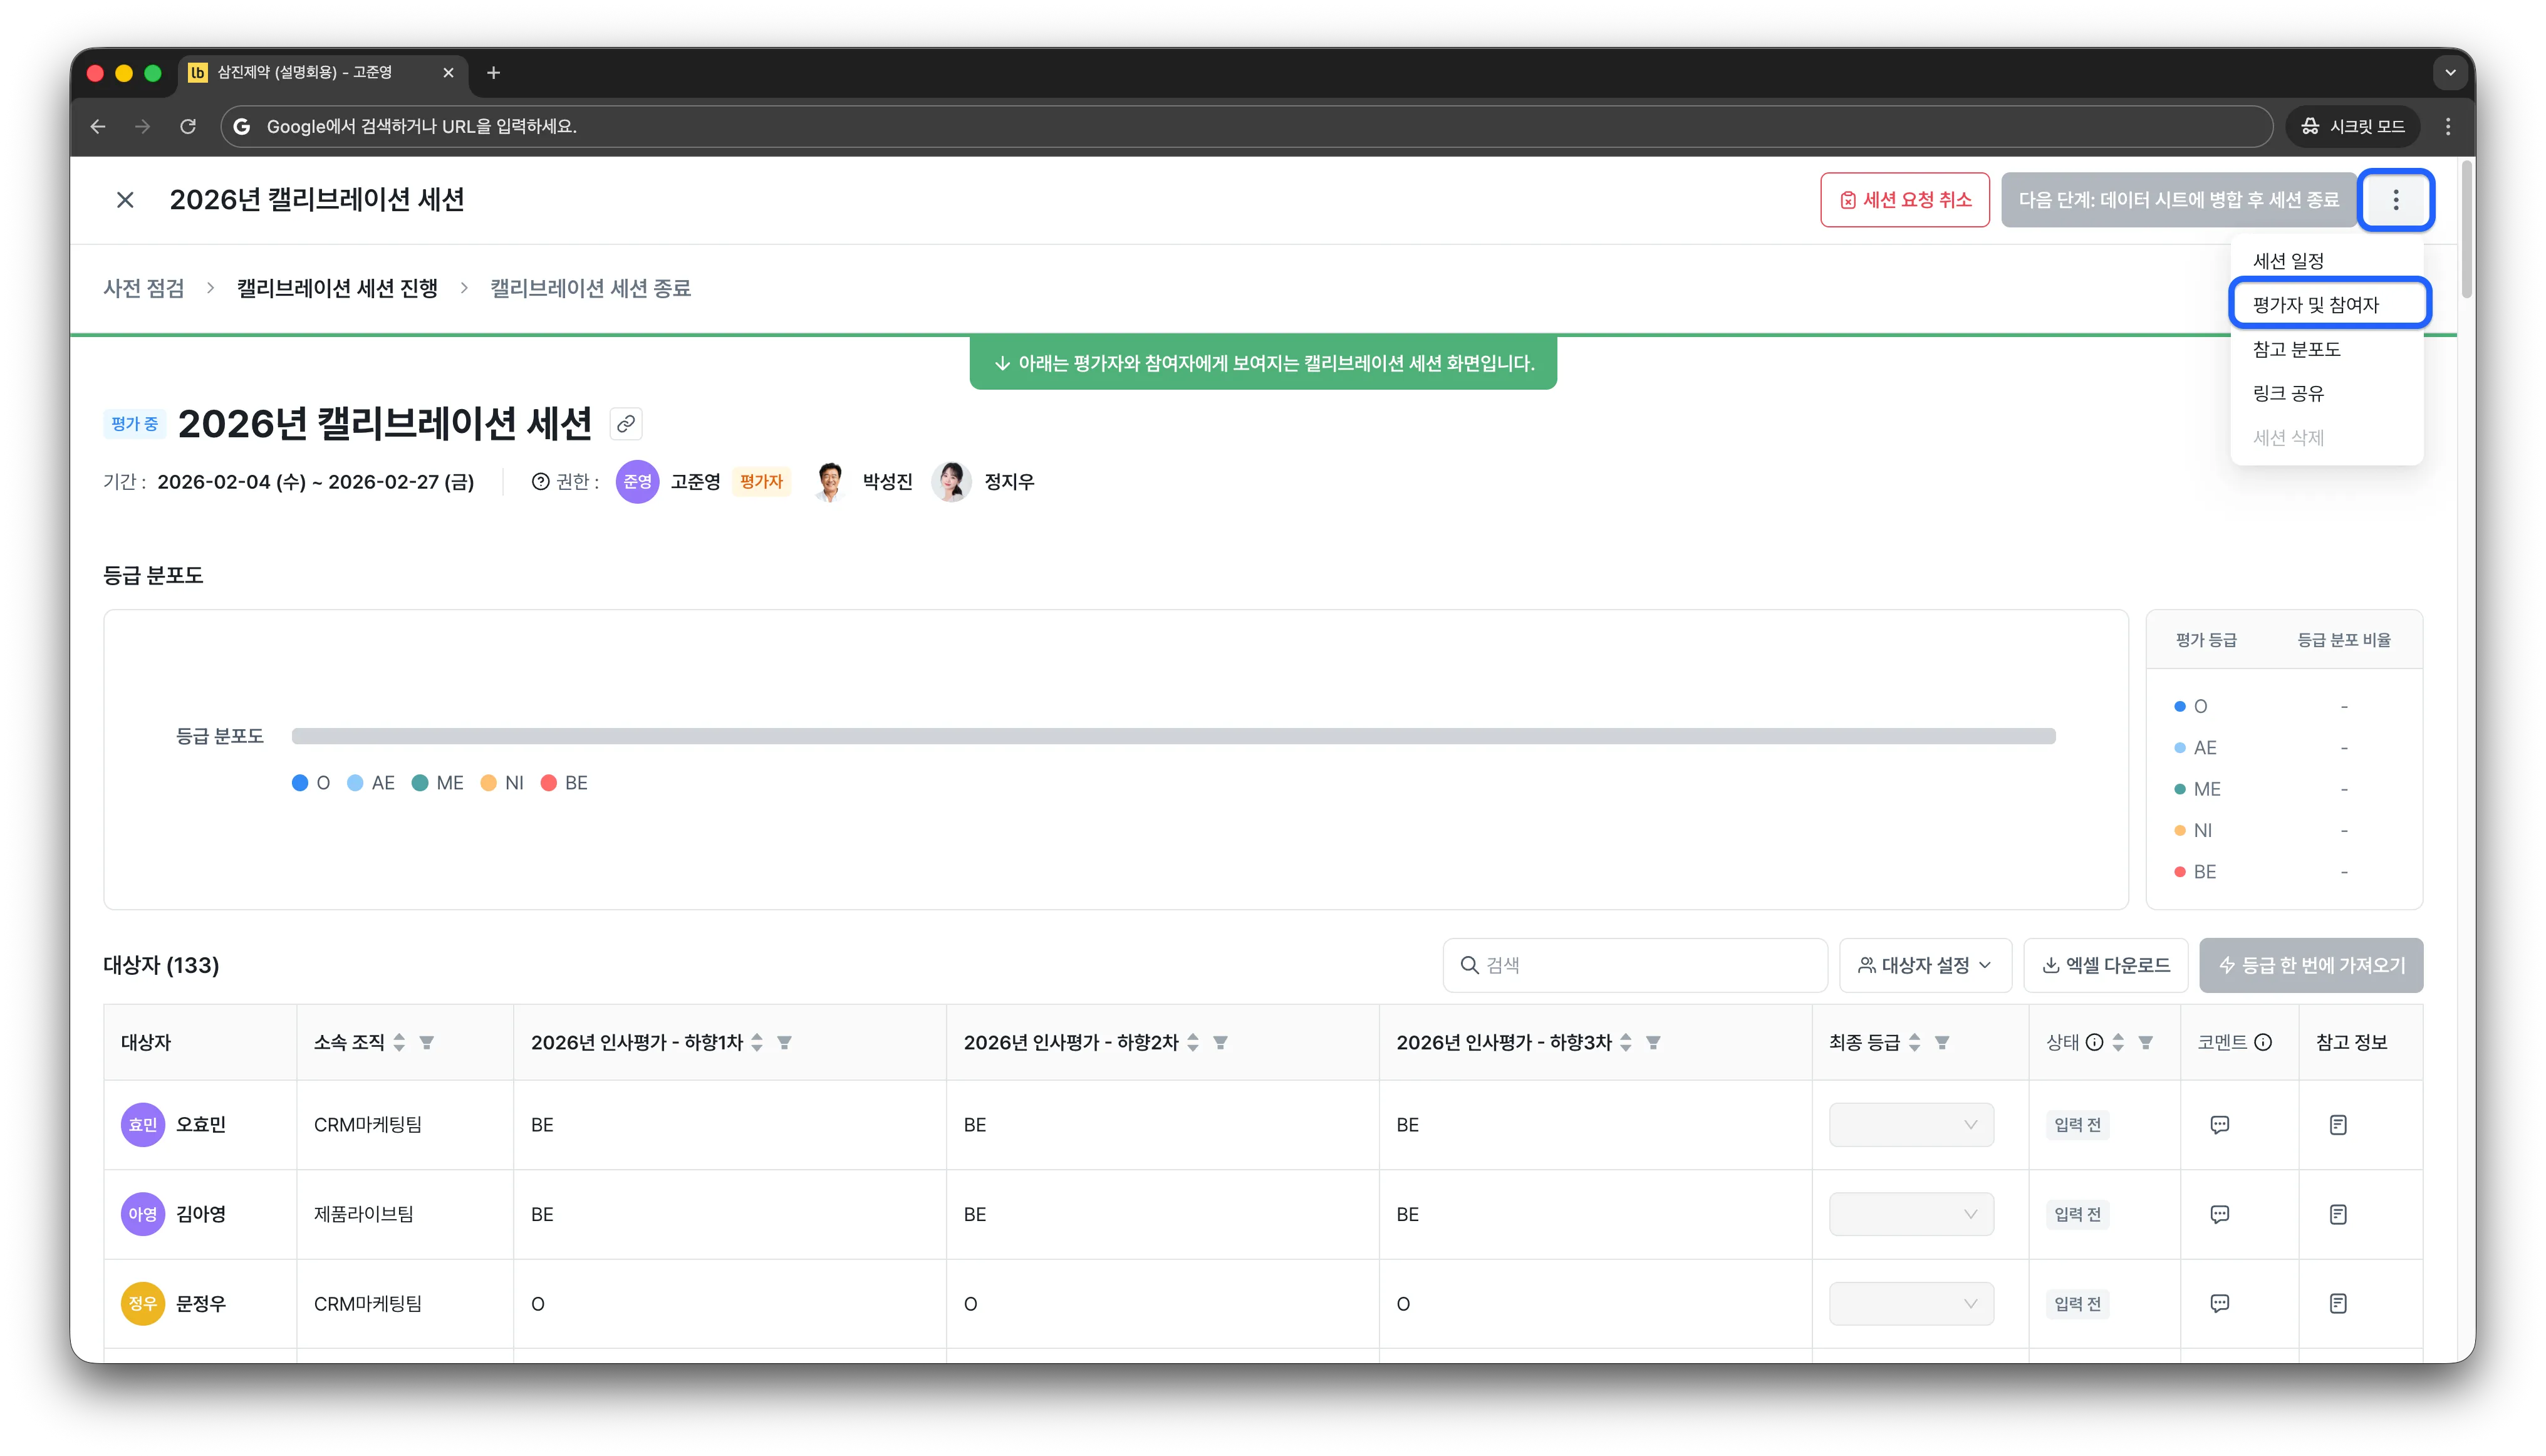Reload the browser page
This screenshot has width=2546, height=1456.
(187, 126)
